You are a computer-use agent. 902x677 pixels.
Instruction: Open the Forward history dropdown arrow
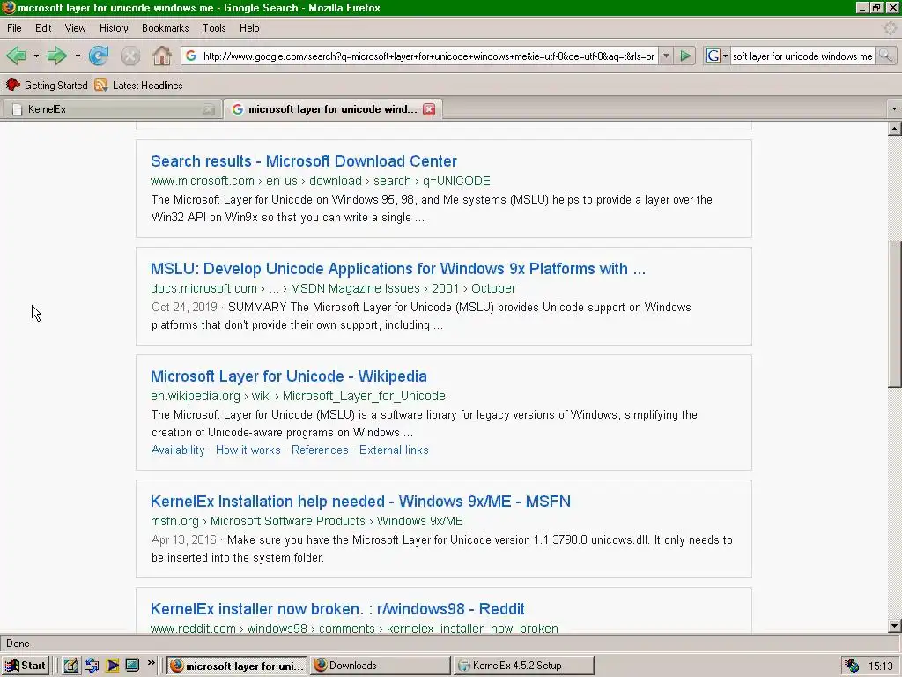(78, 56)
